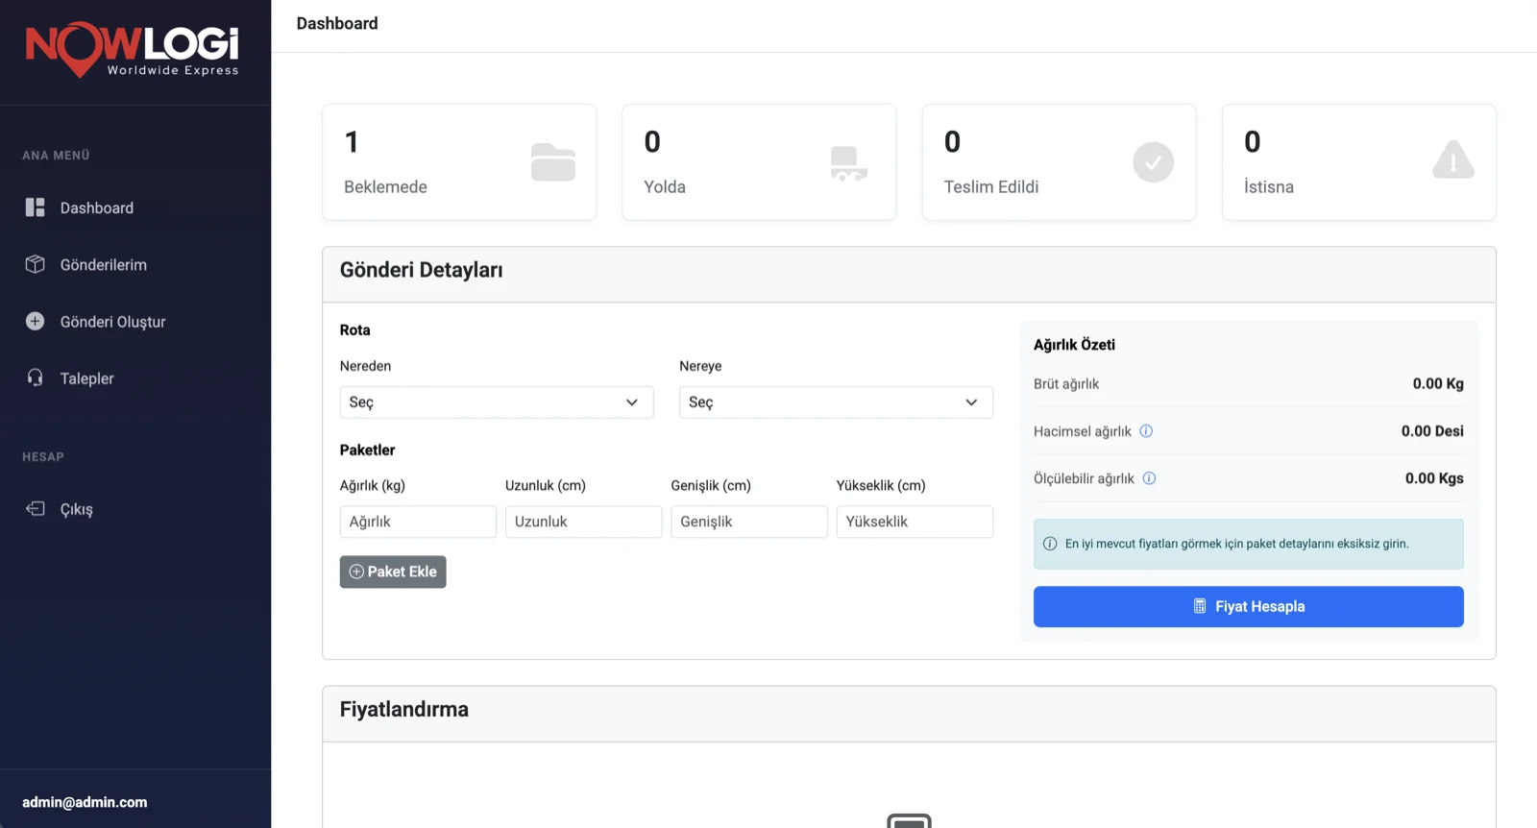Click the Dashboard page title
The image size is (1537, 828).
(337, 23)
